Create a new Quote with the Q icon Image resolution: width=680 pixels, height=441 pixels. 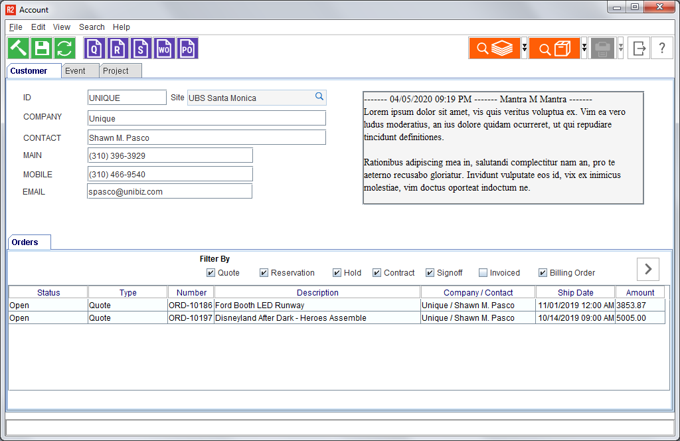click(x=95, y=48)
